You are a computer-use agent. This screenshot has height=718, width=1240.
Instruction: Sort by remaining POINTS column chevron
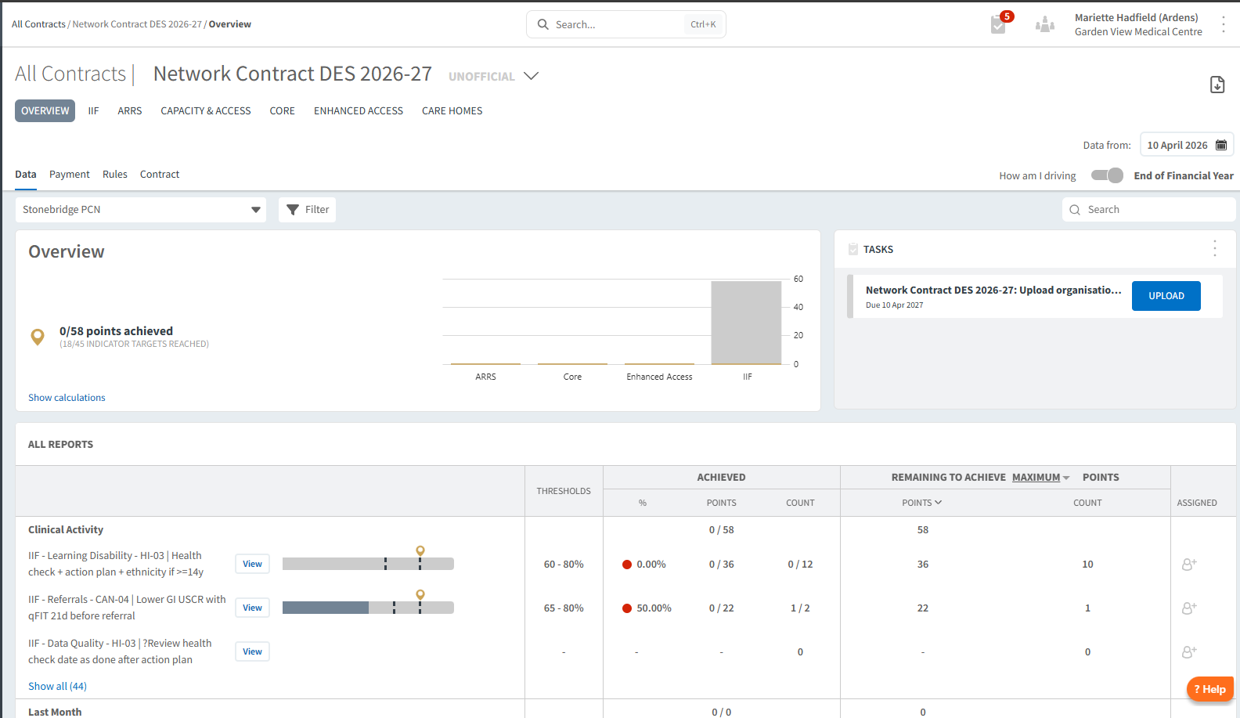938,503
